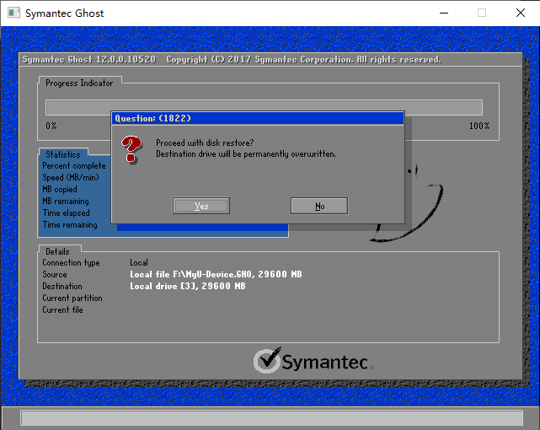Select the Statistics panel label
This screenshot has width=540, height=430.
click(x=63, y=154)
